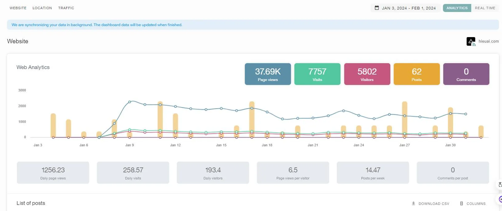Click the orange Posts stat card
502x211 pixels.
(x=416, y=74)
